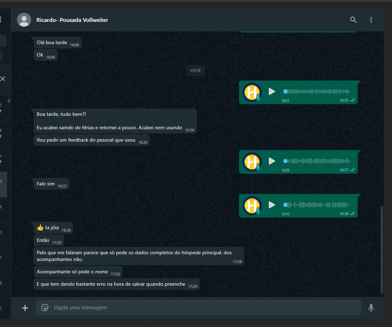Play the 0:28 voice message

pos(271,161)
